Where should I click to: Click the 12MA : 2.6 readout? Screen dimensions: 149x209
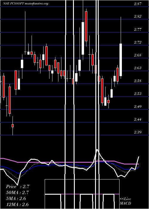point(17,204)
